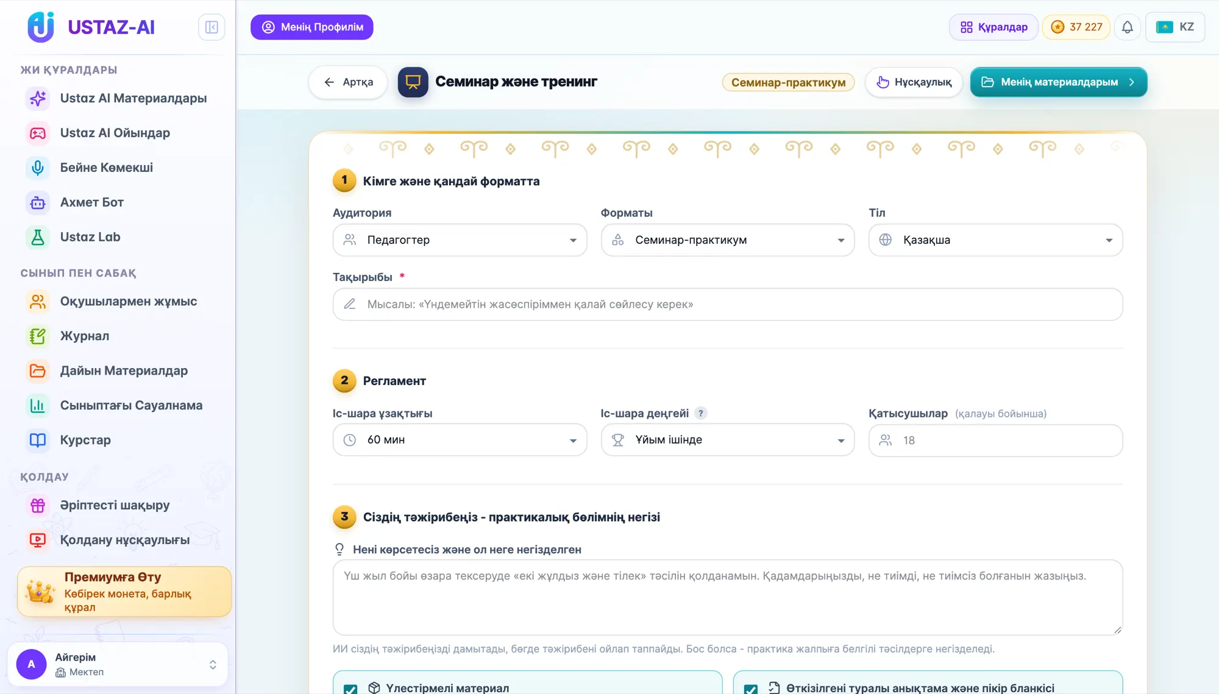Open the Ustaz AI Материалдары sparkle icon

(38, 99)
